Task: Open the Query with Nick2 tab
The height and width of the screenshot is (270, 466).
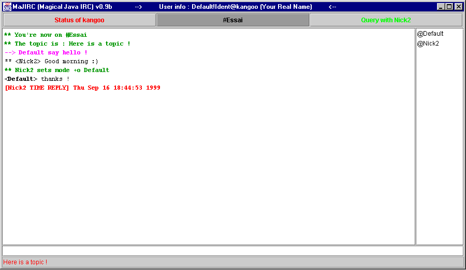Action: [x=386, y=20]
